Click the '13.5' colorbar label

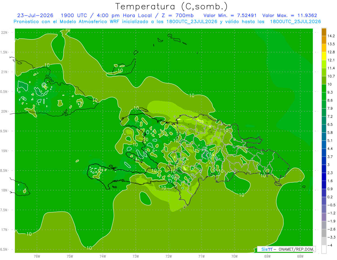click(331, 44)
